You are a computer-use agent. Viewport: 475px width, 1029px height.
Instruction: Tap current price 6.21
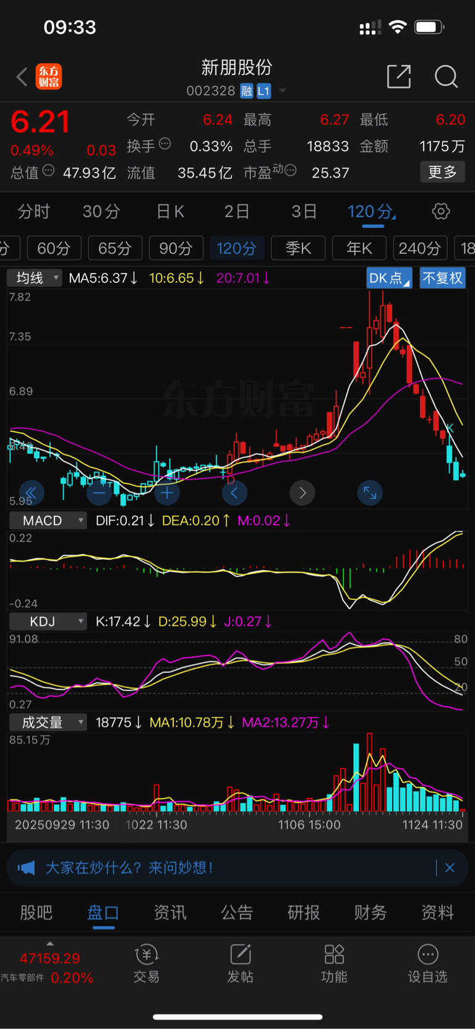click(x=40, y=122)
